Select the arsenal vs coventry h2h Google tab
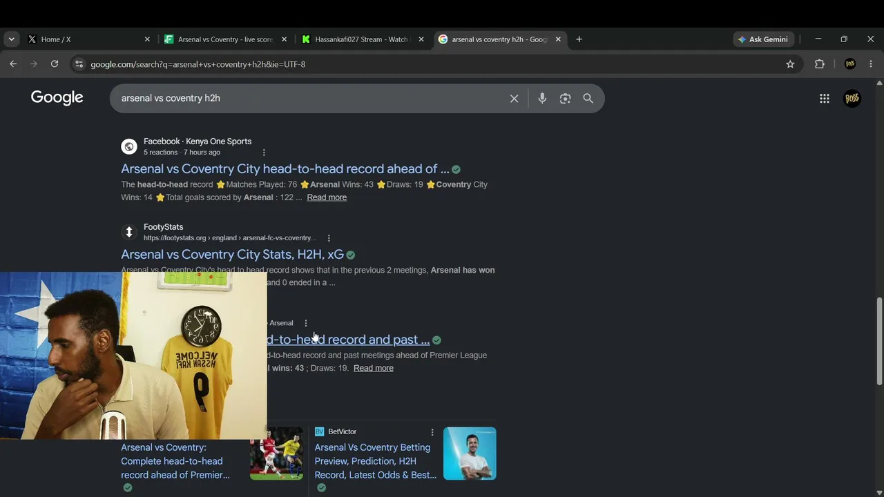This screenshot has height=497, width=884. 500,39
